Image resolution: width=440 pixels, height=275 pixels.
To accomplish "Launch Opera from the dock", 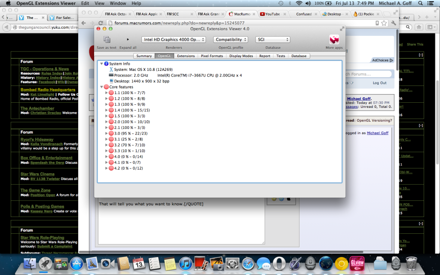I will [279, 264].
